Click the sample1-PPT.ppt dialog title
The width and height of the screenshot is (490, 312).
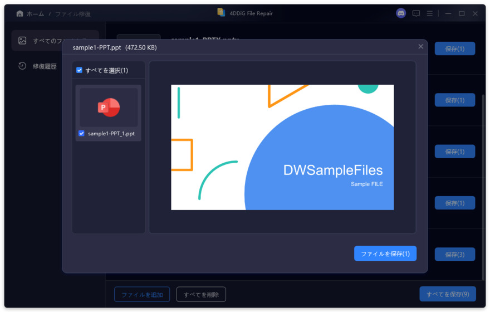[x=97, y=47]
